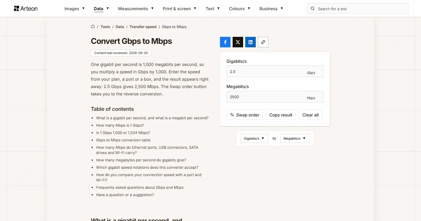Jump to 'Have a question or a suggestion?'
This screenshot has height=221, width=421.
click(125, 195)
